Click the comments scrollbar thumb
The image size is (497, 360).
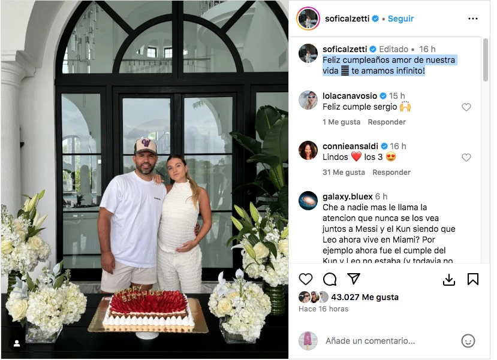(x=485, y=60)
